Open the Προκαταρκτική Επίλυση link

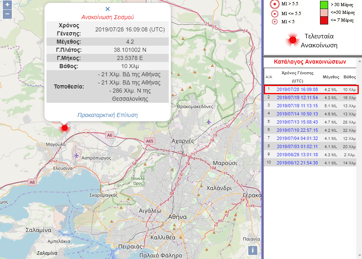point(108,115)
